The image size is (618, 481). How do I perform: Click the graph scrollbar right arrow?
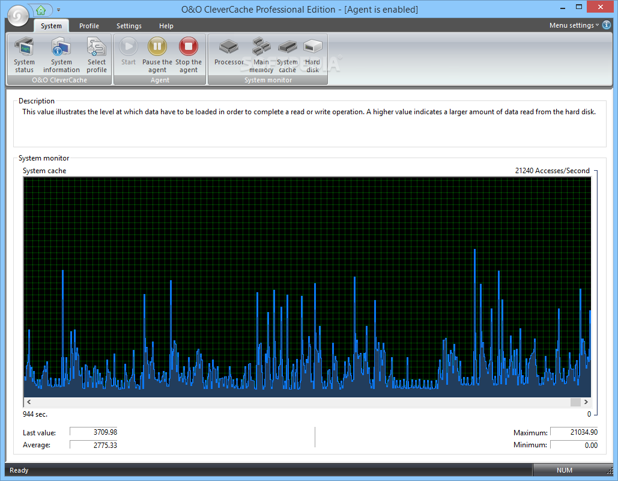[x=586, y=402]
